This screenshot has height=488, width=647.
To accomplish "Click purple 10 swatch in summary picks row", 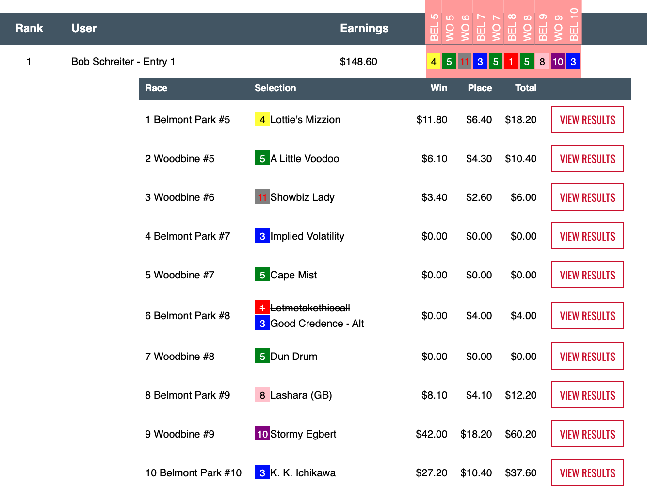I will (558, 62).
